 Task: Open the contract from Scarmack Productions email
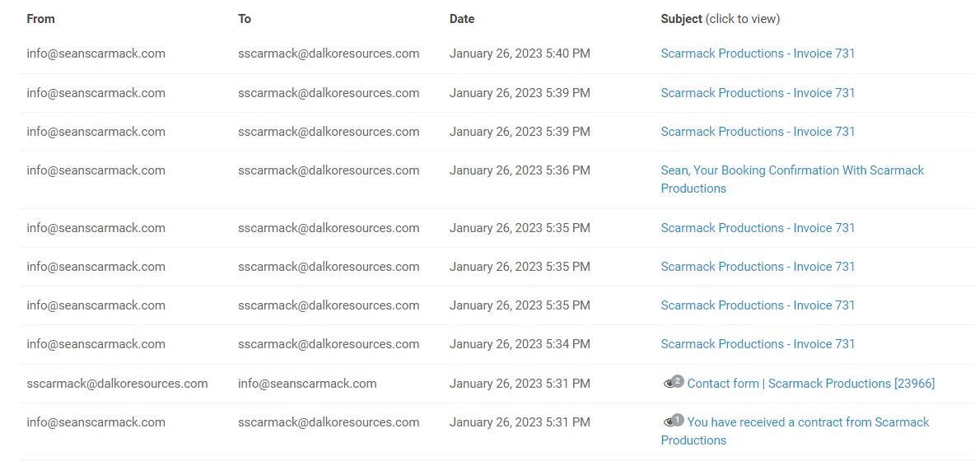(795, 431)
